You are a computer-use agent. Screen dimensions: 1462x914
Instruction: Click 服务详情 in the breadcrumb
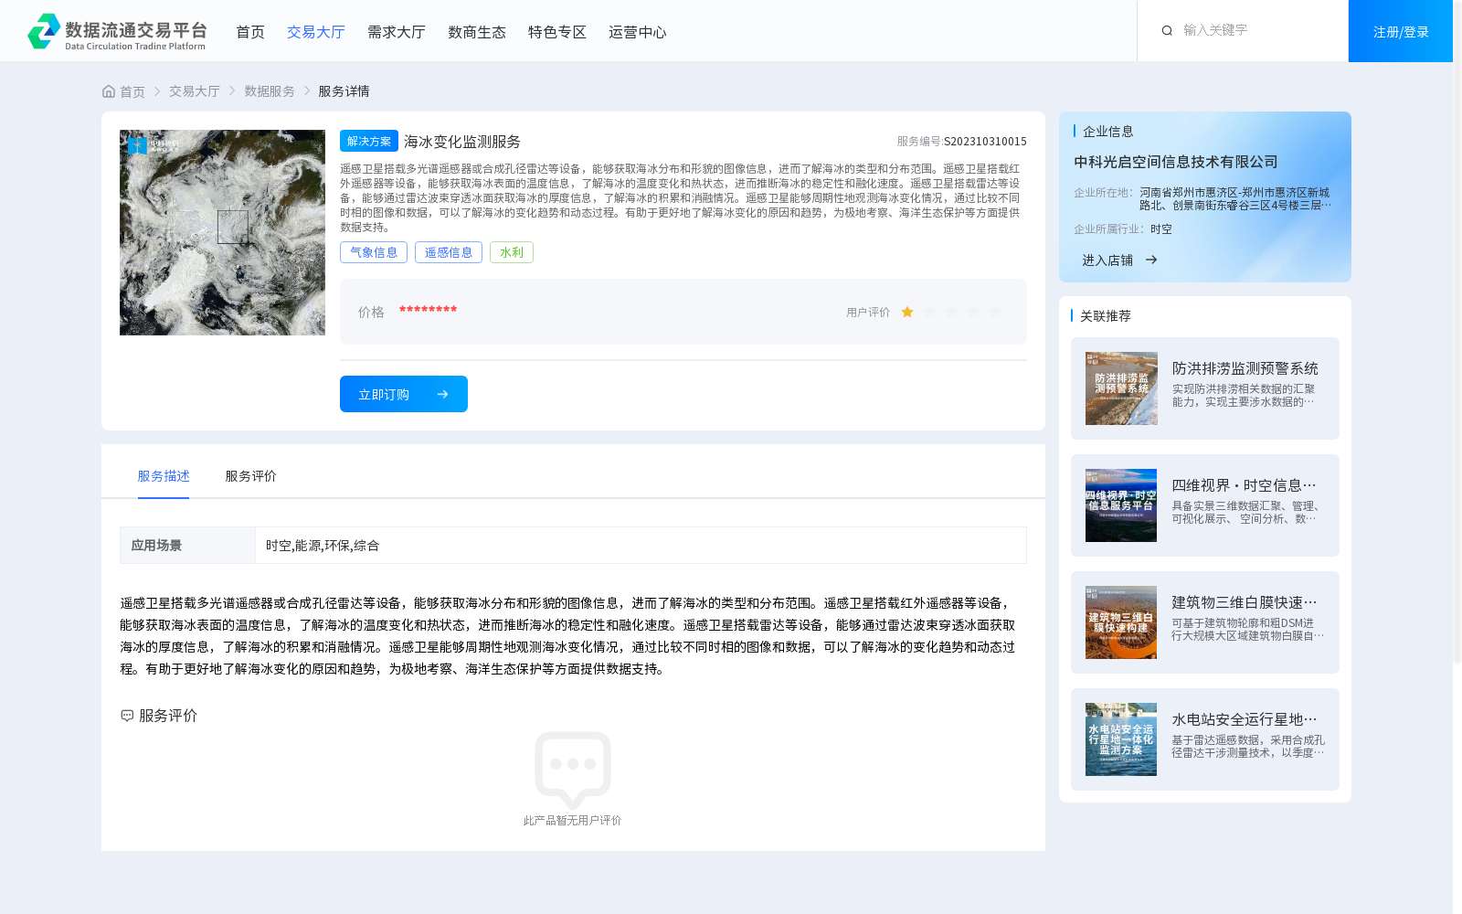[x=344, y=91]
